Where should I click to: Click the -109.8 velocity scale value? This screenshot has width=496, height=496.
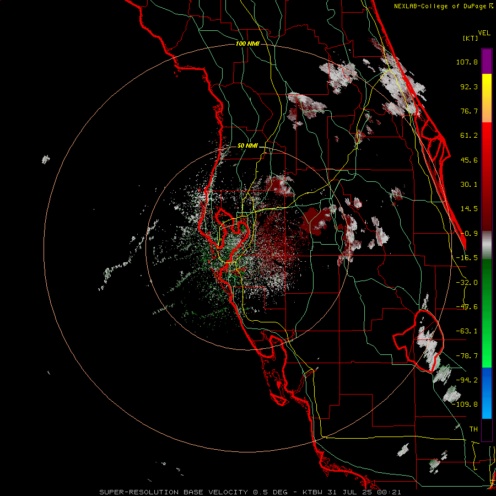pos(465,405)
